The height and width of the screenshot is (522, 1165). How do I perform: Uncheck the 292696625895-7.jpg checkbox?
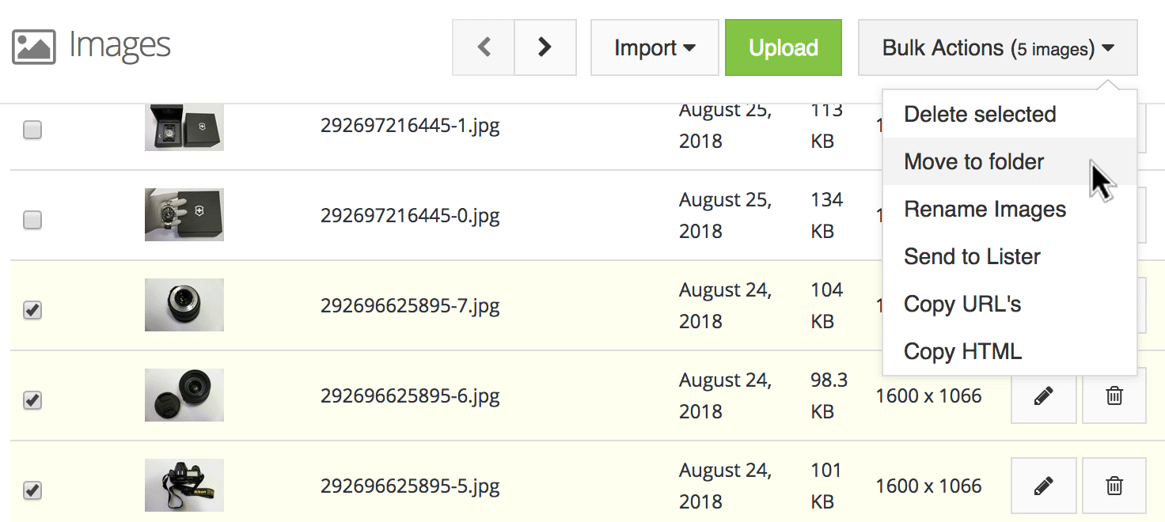32,310
